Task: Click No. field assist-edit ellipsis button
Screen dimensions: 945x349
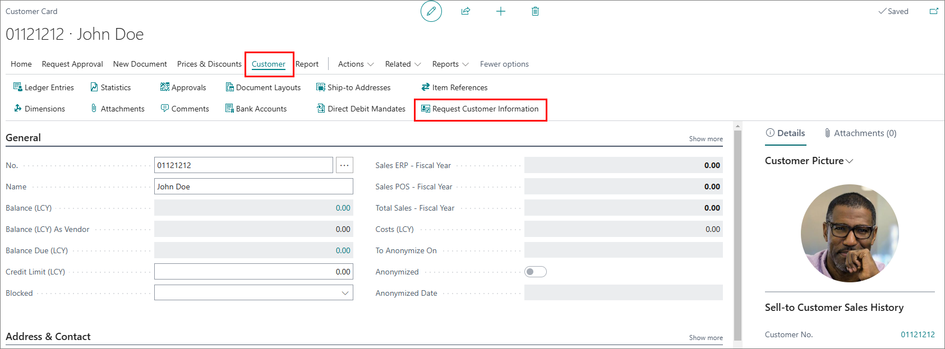Action: tap(344, 165)
